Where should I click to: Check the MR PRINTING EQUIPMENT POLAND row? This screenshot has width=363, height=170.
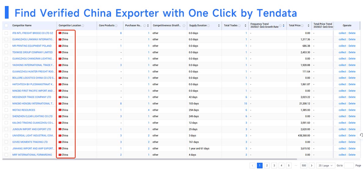click(x=6, y=46)
